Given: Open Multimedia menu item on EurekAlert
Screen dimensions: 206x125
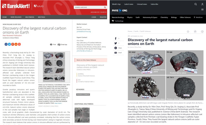Looking at the screenshot, I should pyautogui.click(x=30, y=17).
